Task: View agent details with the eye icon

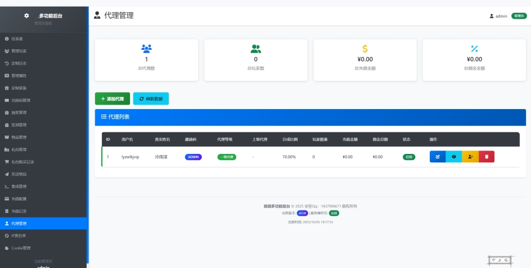Action: tap(454, 157)
